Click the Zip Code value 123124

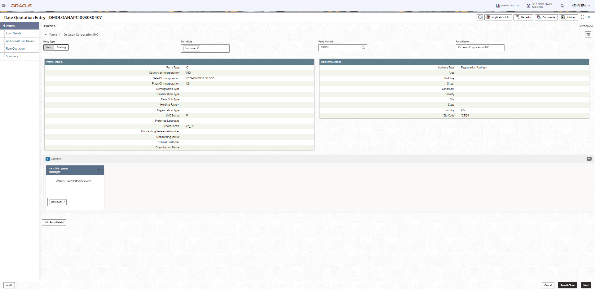pos(465,116)
